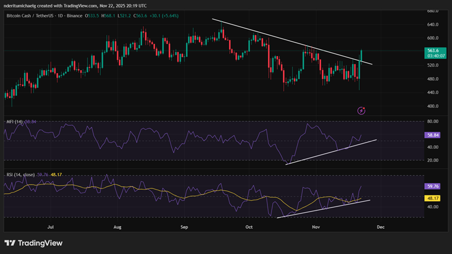Click the purple lightning bolt icon

(x=361, y=110)
